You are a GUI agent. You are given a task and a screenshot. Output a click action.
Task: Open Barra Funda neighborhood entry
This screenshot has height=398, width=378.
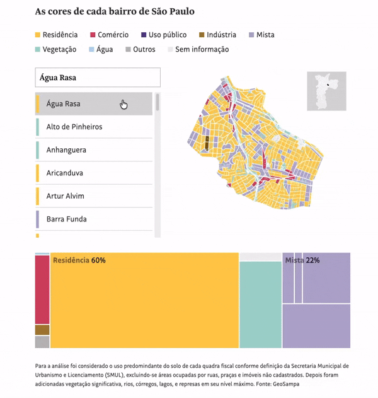pos(94,219)
